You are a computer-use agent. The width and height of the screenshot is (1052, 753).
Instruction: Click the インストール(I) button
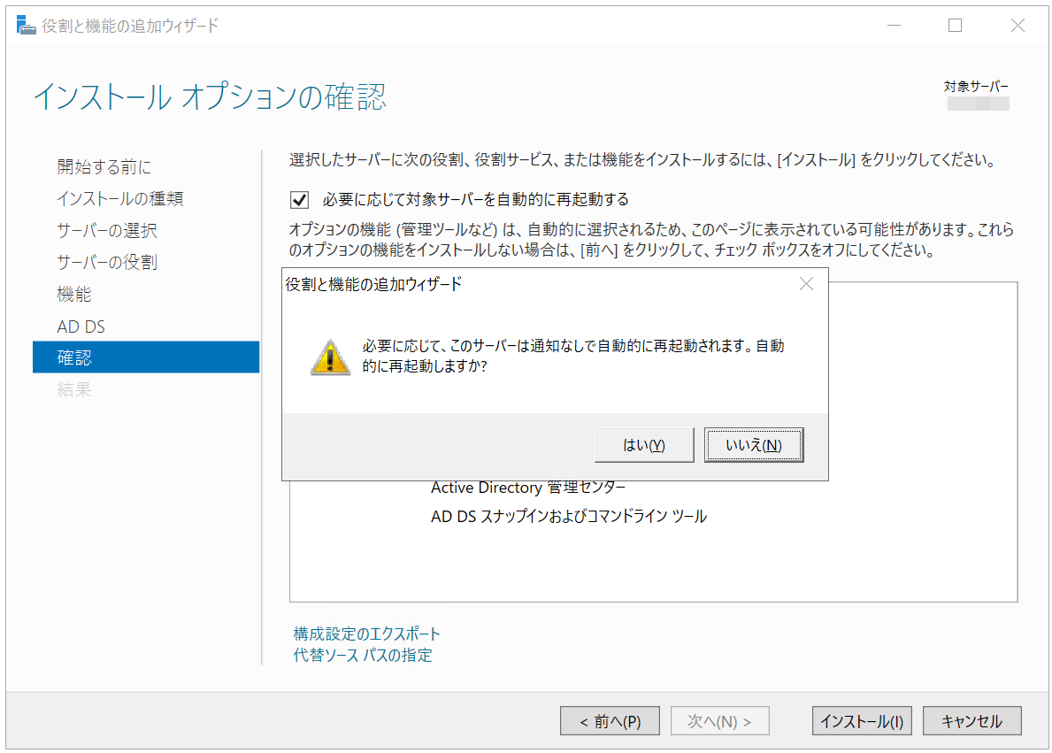861,721
